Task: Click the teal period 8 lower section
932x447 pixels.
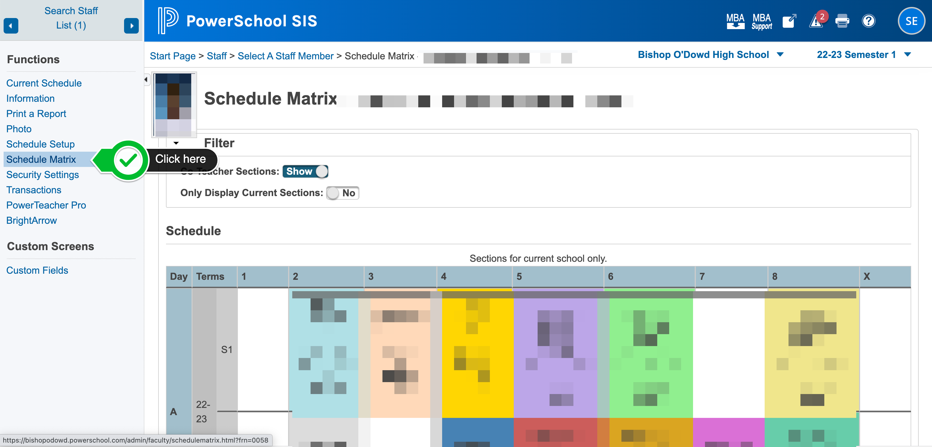Action: 812,432
